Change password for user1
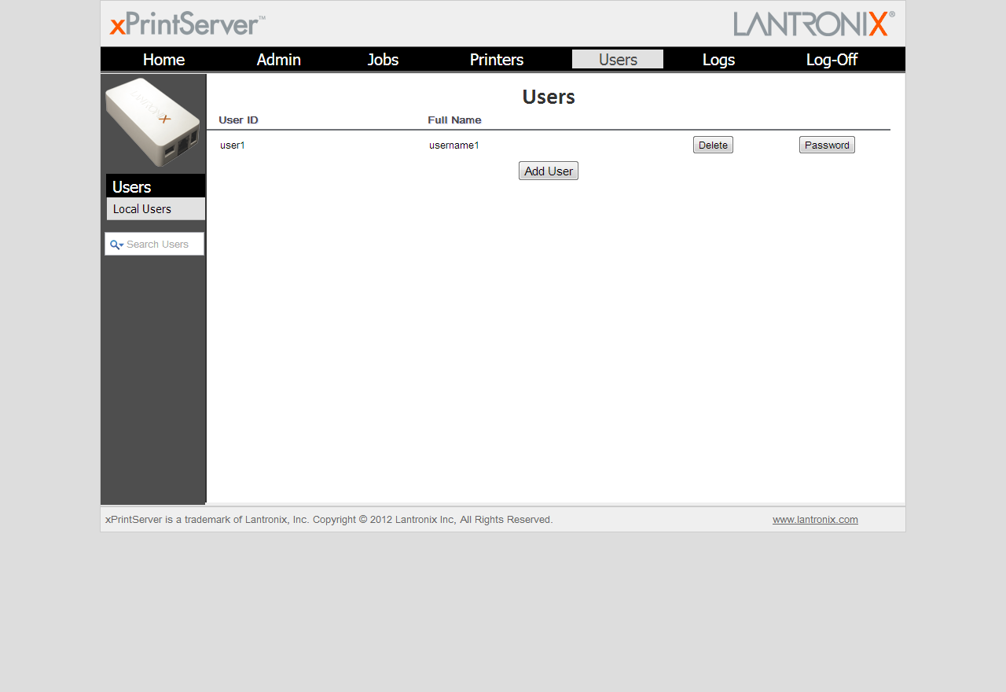Screen dimensions: 1006x692 827,145
